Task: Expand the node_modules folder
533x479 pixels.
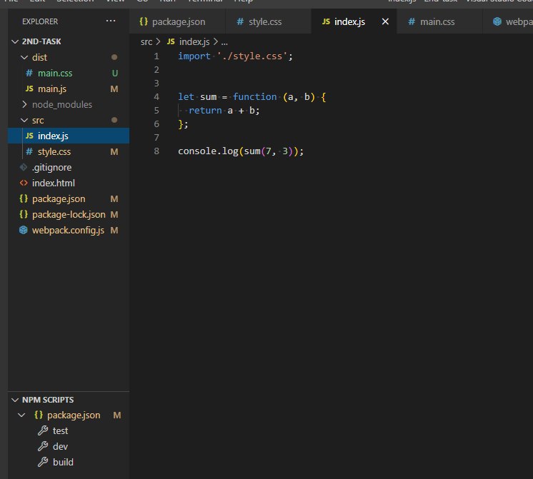Action: (24, 104)
